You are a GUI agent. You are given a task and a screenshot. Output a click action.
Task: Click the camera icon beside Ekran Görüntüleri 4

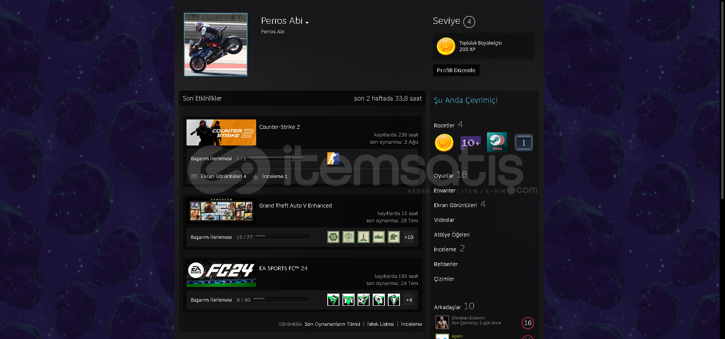click(194, 176)
